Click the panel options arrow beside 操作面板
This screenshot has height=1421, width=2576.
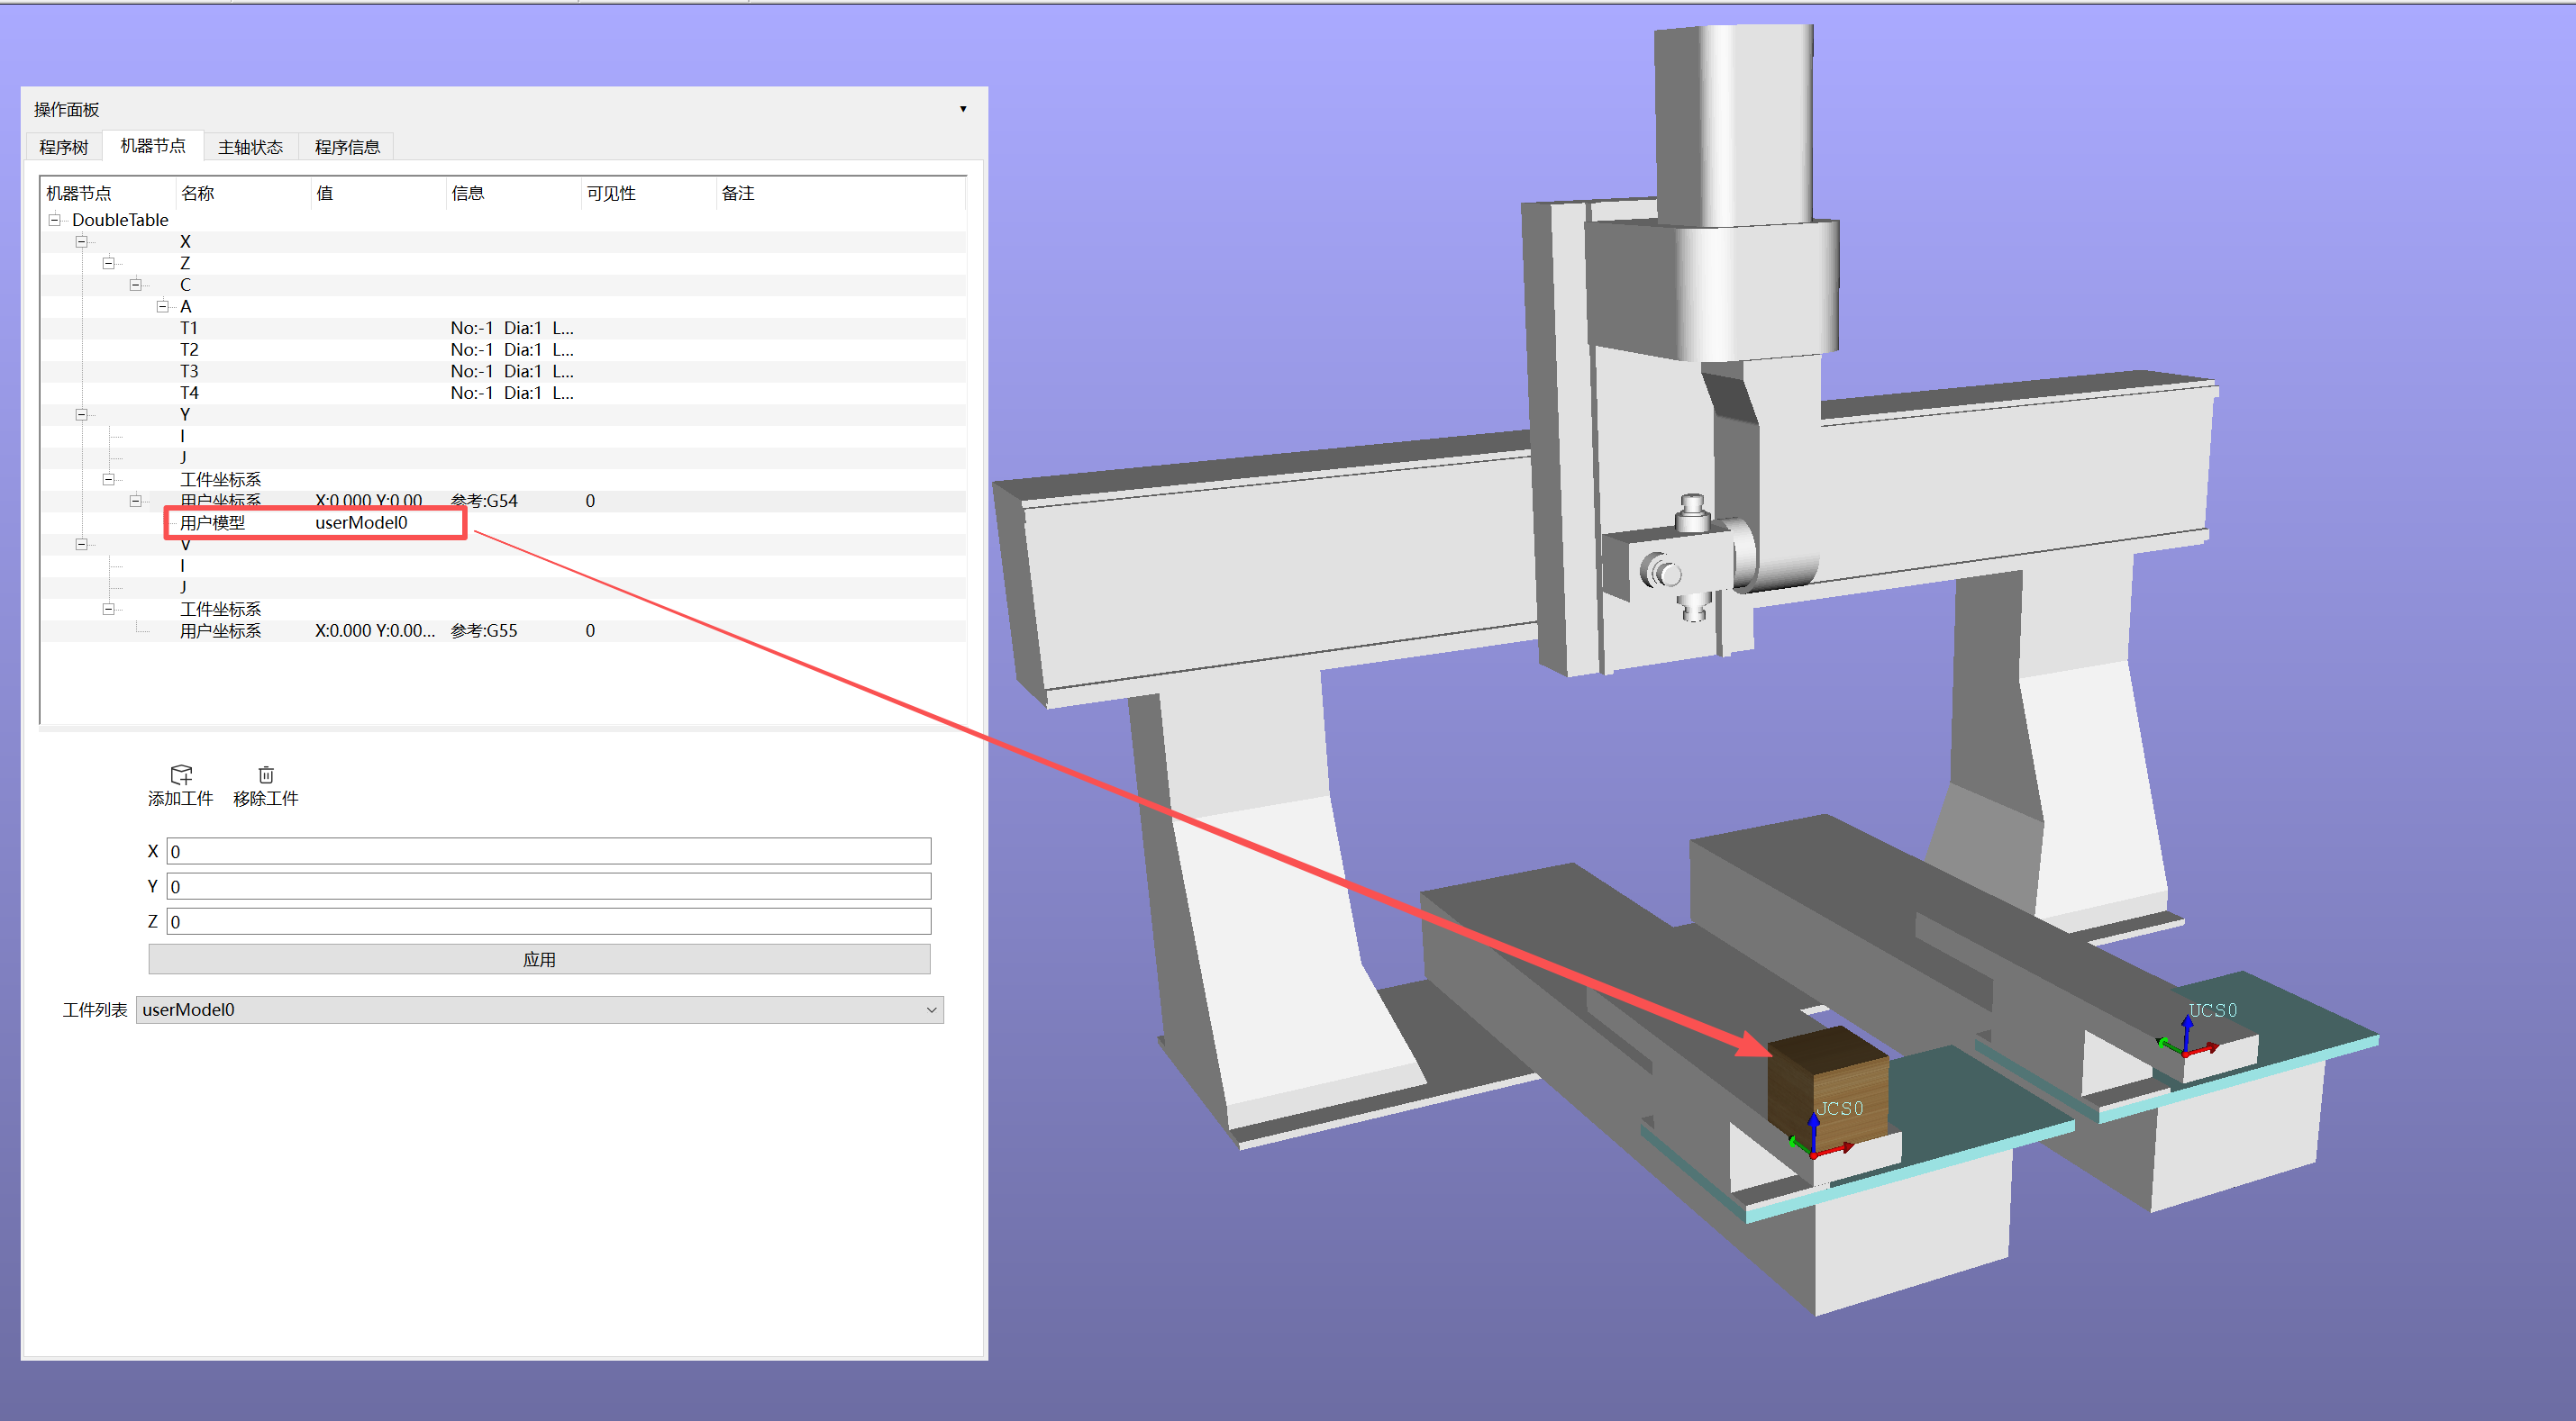pyautogui.click(x=962, y=109)
